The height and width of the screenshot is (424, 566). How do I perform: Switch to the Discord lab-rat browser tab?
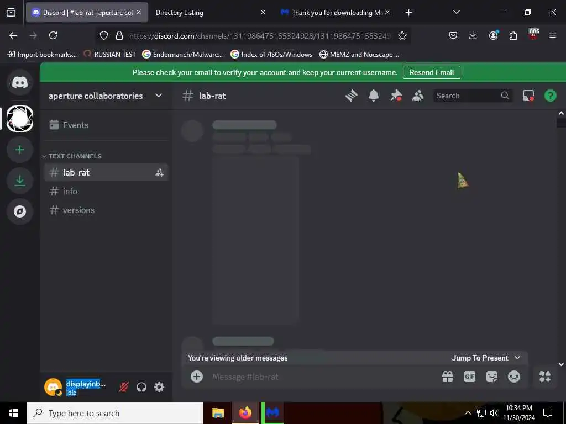point(87,13)
